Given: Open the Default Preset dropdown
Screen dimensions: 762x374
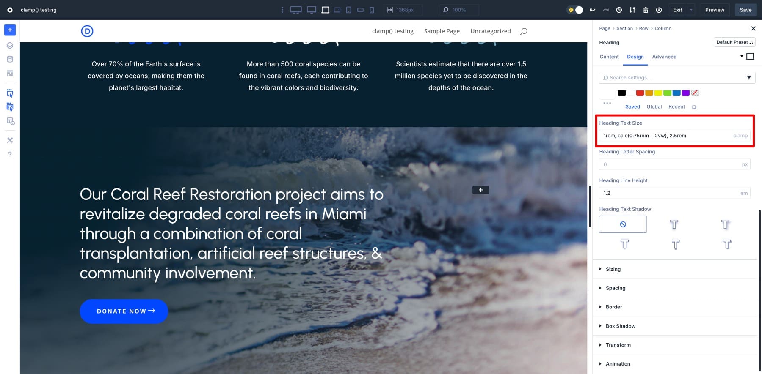Looking at the screenshot, I should 734,42.
